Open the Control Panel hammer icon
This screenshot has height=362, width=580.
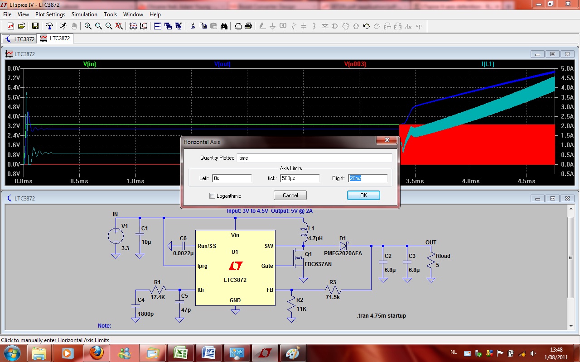click(x=49, y=26)
